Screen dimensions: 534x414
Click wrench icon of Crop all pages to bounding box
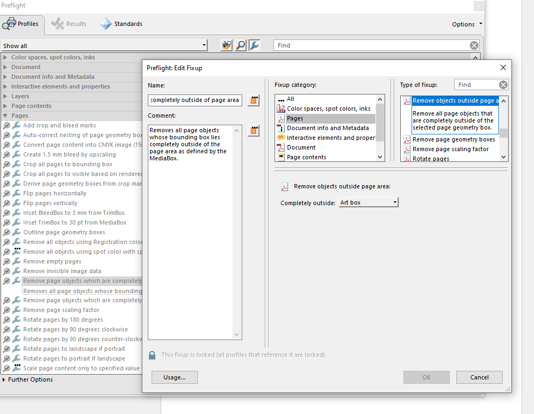point(16,164)
